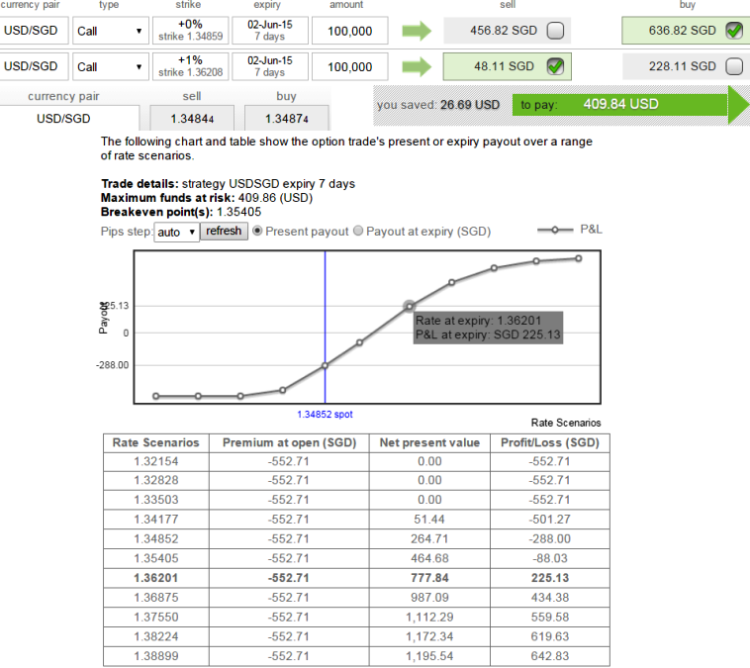Screen dimensions: 750x668
Task: Click the refresh button
Action: pyautogui.click(x=224, y=232)
